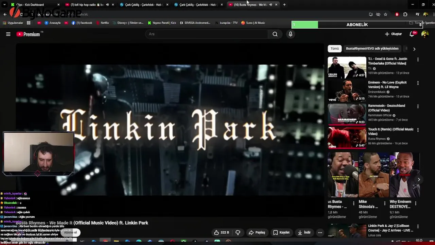Open YouTube account avatar menu

click(x=425, y=34)
